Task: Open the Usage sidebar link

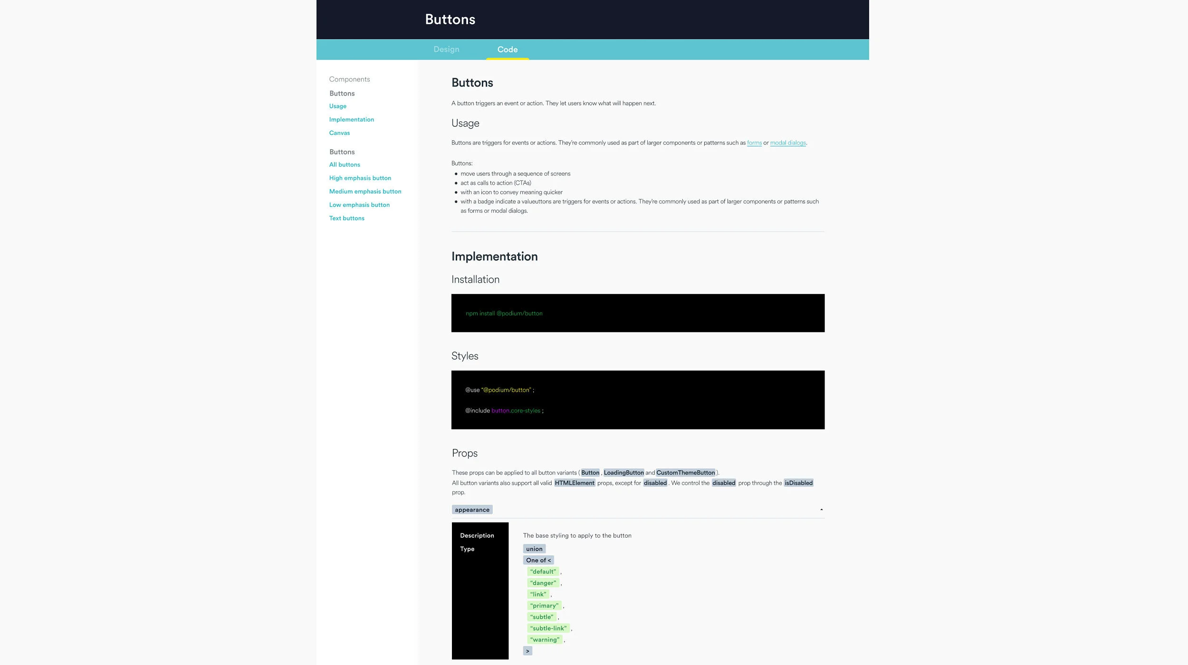Action: point(337,106)
